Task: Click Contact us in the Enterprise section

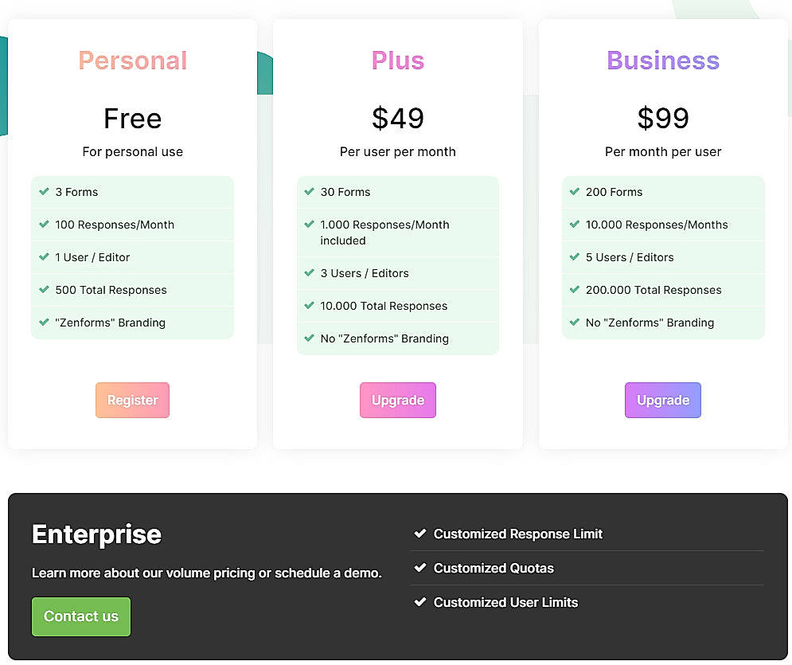Action: [x=80, y=616]
